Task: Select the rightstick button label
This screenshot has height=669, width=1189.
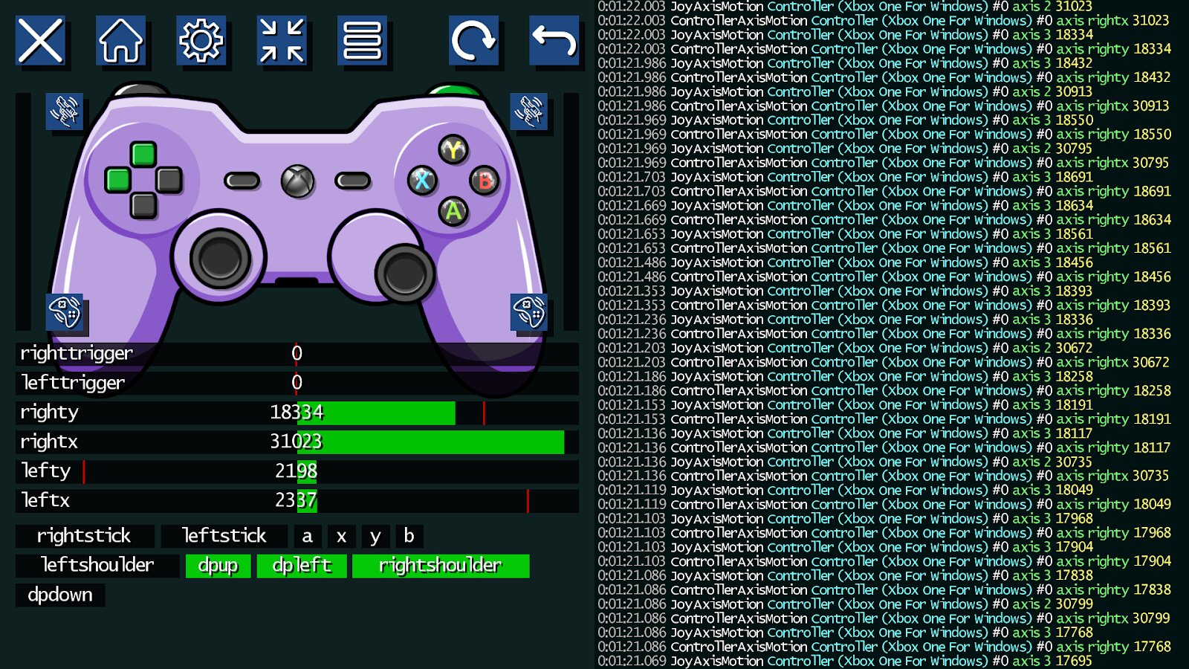Action: [x=85, y=536]
